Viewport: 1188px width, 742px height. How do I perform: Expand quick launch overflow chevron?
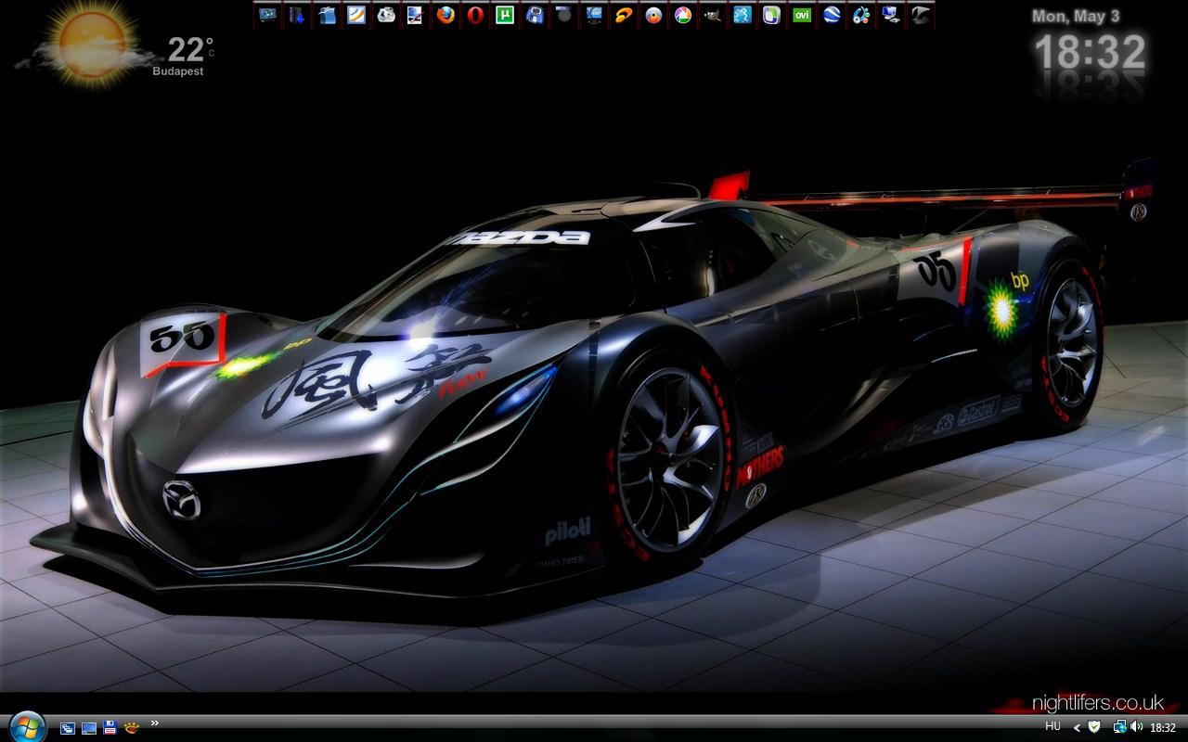coord(154,723)
